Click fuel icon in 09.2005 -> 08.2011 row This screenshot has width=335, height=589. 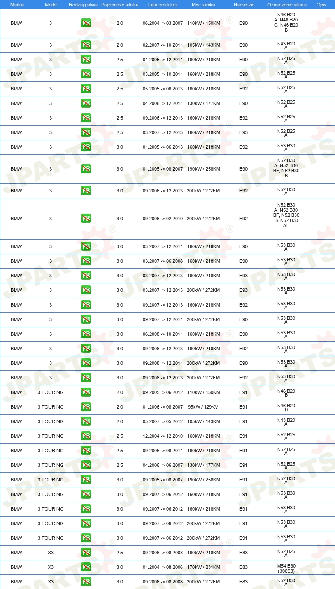tap(86, 451)
